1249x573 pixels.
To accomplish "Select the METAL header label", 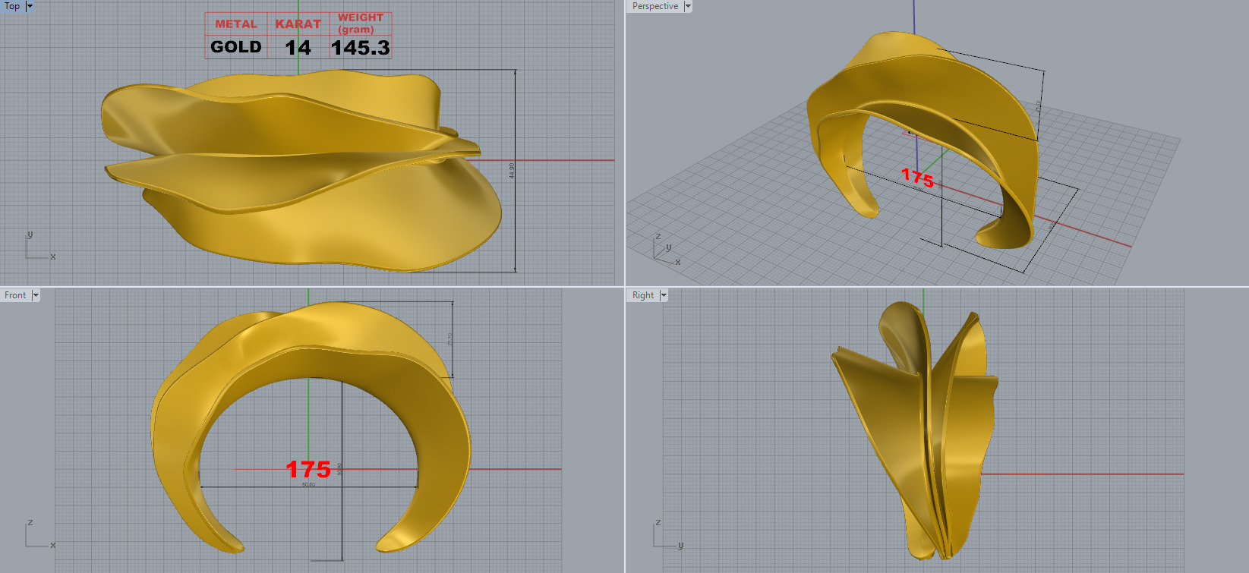I will click(236, 24).
